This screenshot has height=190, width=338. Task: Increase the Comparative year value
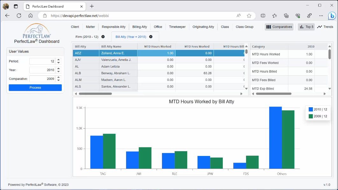click(x=59, y=77)
